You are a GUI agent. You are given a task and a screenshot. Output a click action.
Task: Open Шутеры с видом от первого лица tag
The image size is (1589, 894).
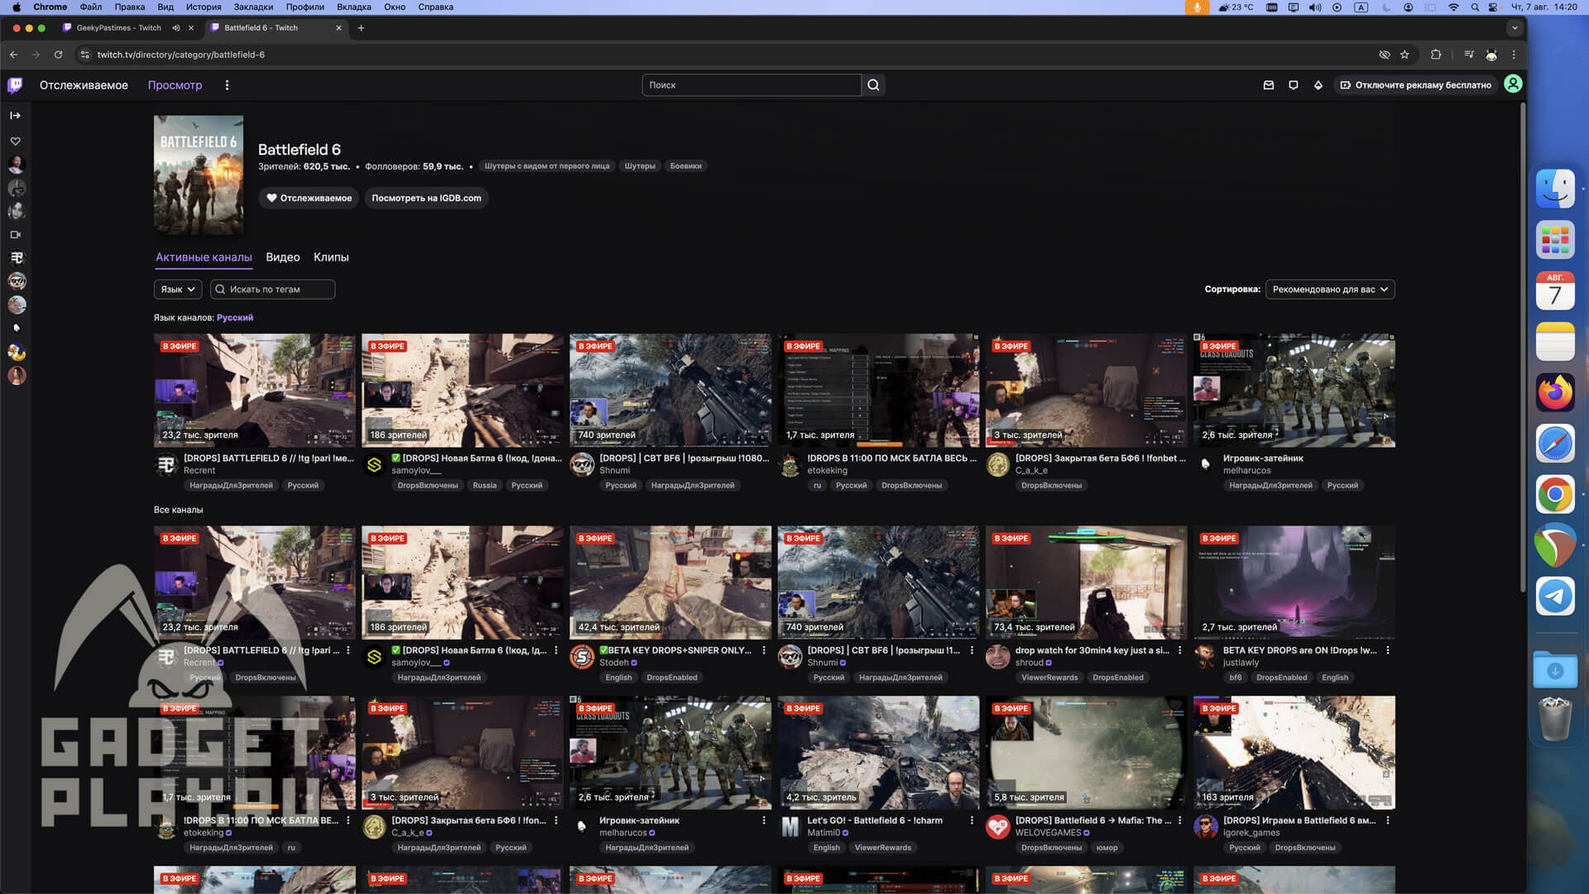[547, 166]
